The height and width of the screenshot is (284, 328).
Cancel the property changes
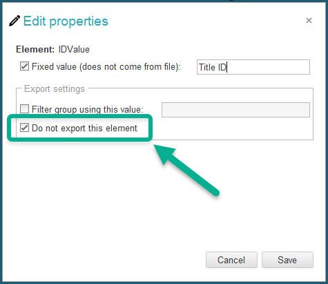231,260
